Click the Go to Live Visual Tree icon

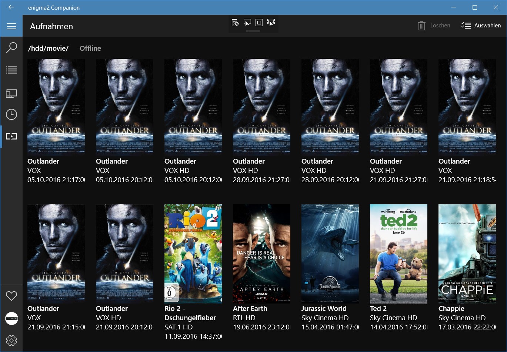(236, 23)
